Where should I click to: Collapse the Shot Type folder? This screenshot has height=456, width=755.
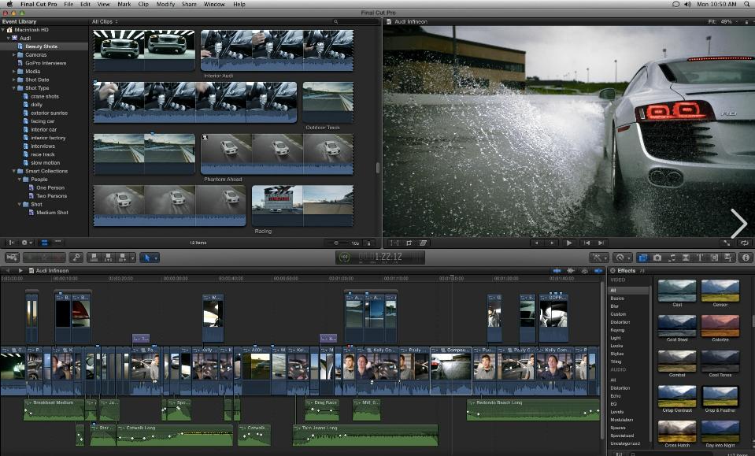pos(15,88)
